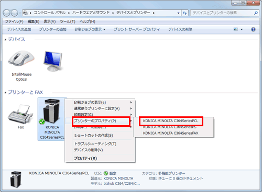262x192 pixels.
Task: Choose 印刷設定(G) in context menu
Action: (100, 115)
